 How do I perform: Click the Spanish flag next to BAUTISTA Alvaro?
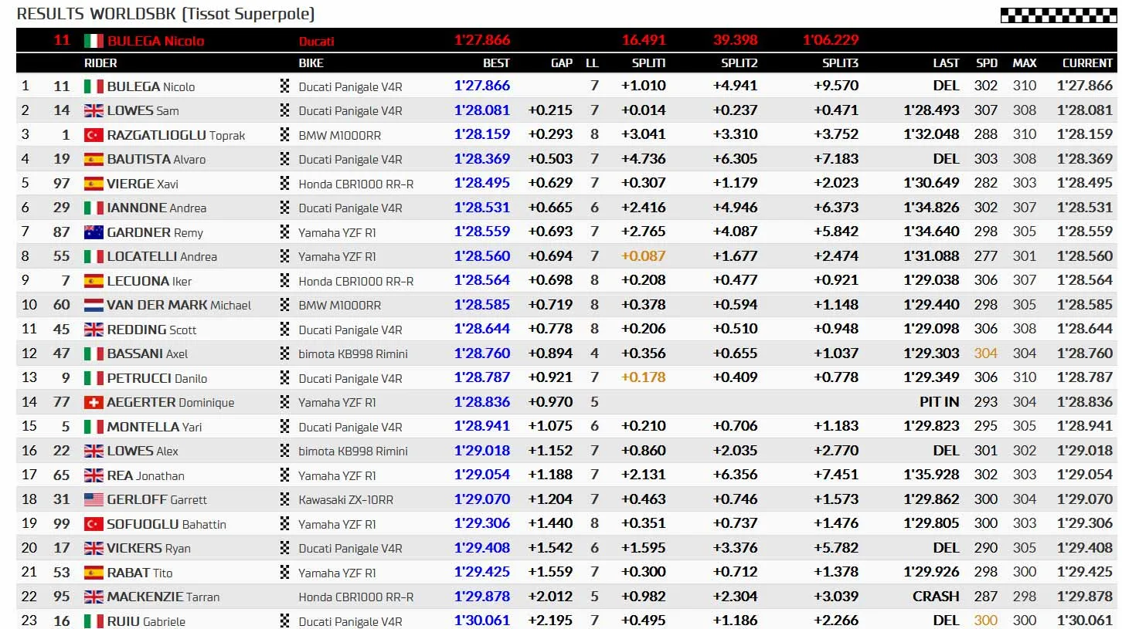point(93,159)
